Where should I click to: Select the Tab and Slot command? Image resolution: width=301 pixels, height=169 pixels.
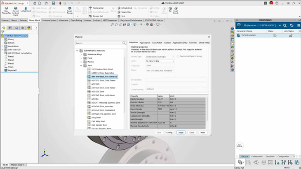pyautogui.click(x=96, y=16)
